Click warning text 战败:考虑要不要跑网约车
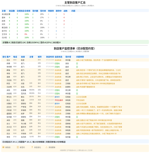Screen dimensions: 150x157 click(86, 87)
